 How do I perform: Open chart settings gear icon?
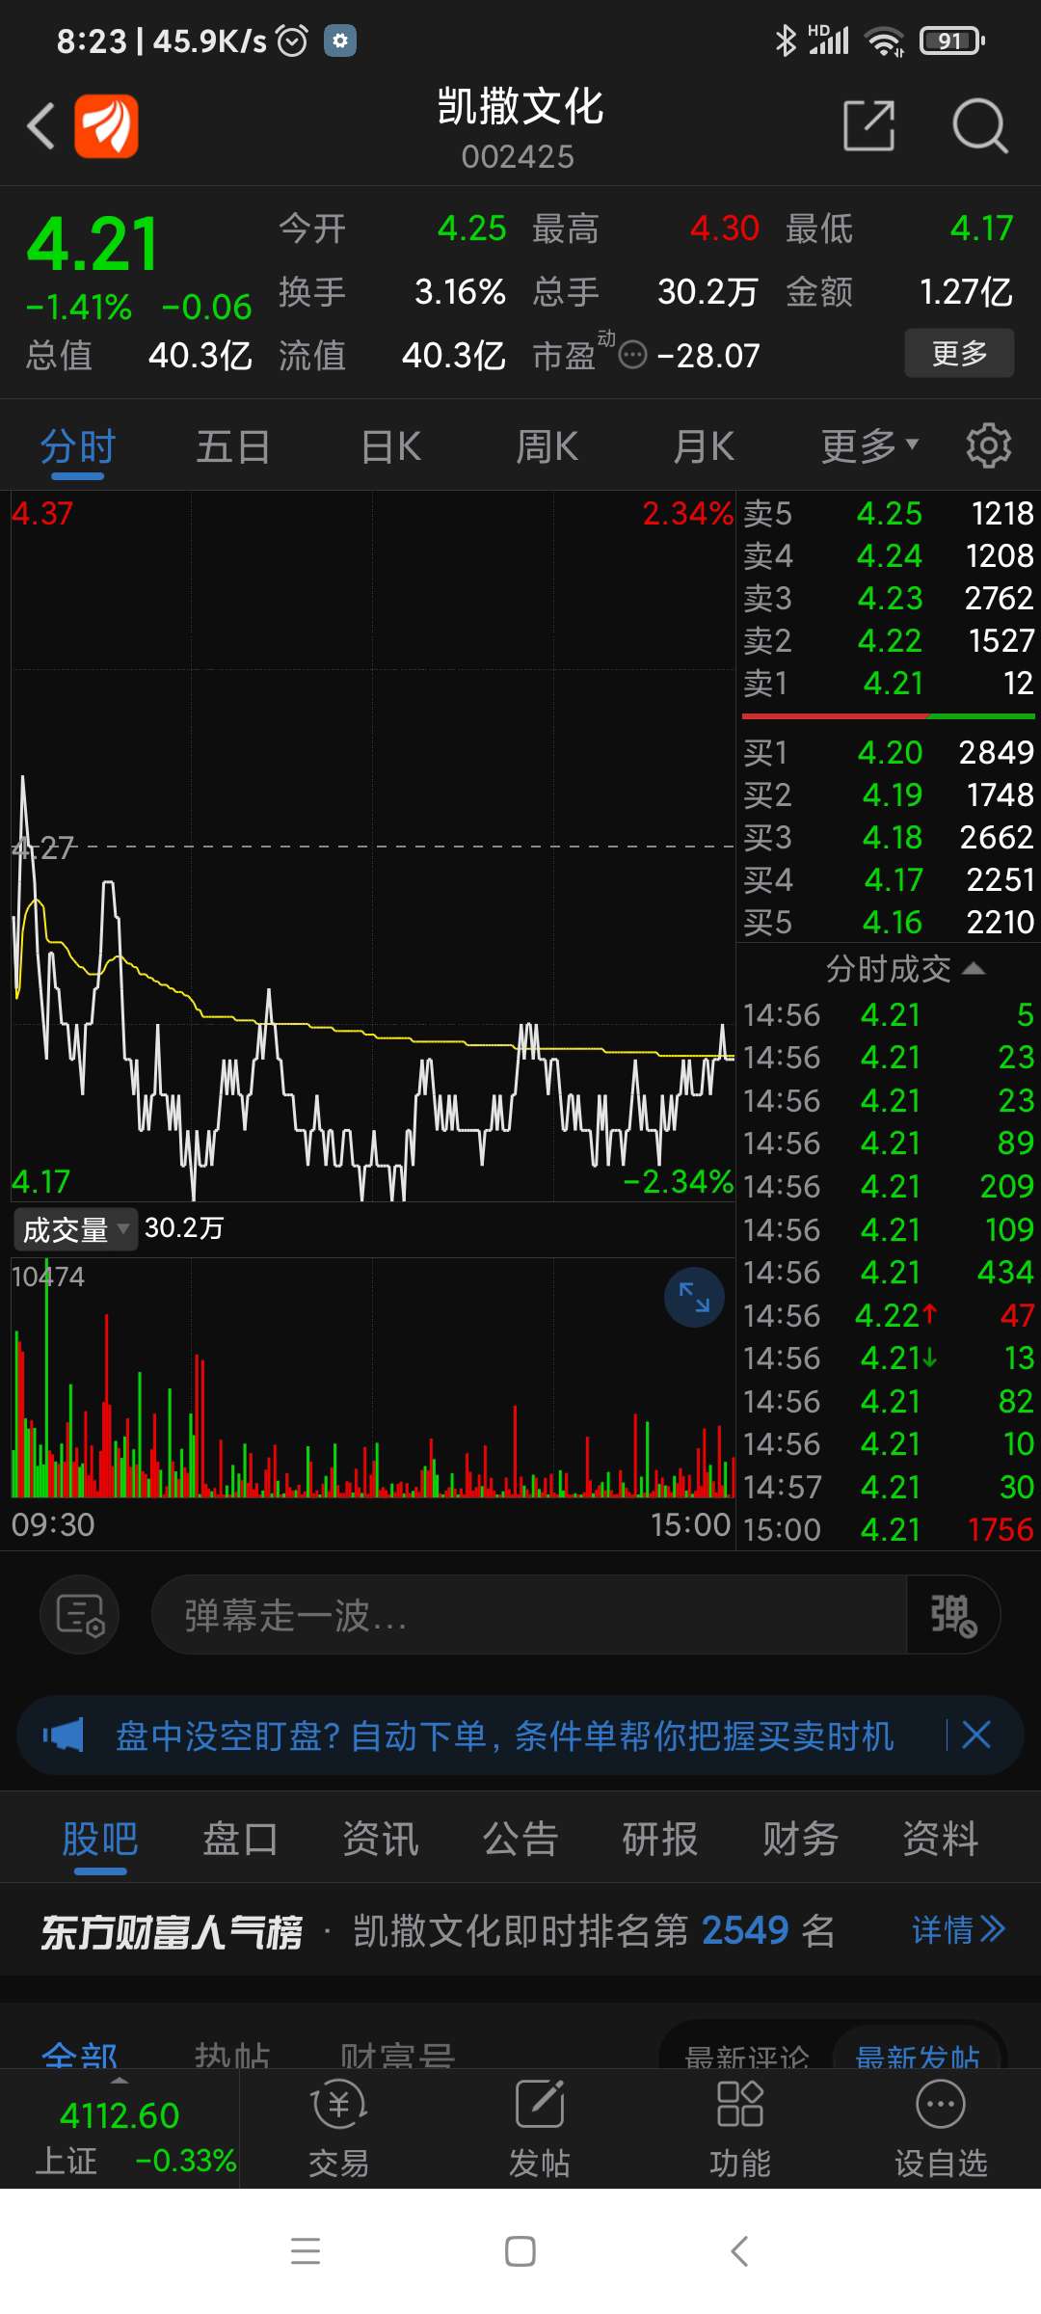[988, 446]
